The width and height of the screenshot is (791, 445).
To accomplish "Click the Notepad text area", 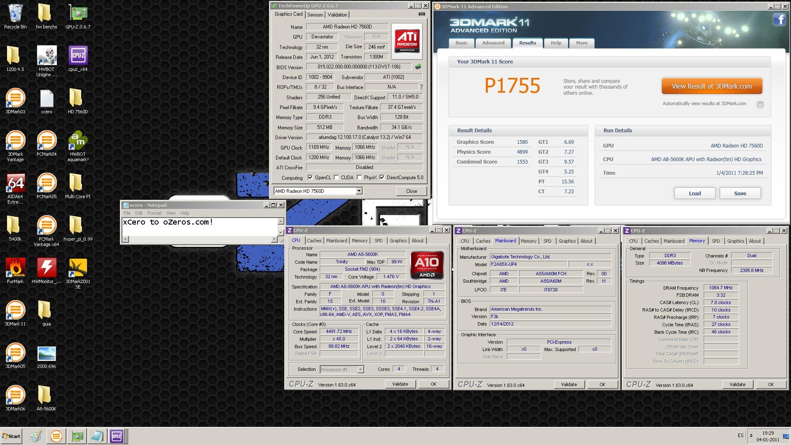I will (x=200, y=227).
